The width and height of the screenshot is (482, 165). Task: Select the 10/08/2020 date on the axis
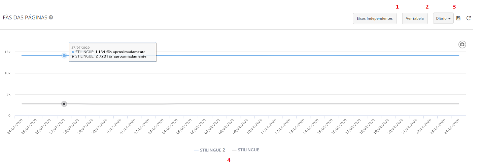click(x=254, y=126)
